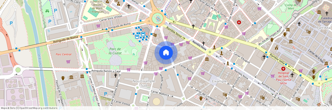This screenshot has height=110, width=332.
Task: Click the church cross at Catedral de Tarragona
Action: point(327,13)
